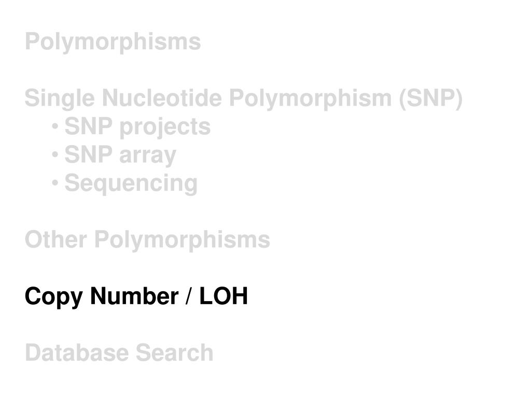Click the slash between Number and LOH

click(188, 296)
